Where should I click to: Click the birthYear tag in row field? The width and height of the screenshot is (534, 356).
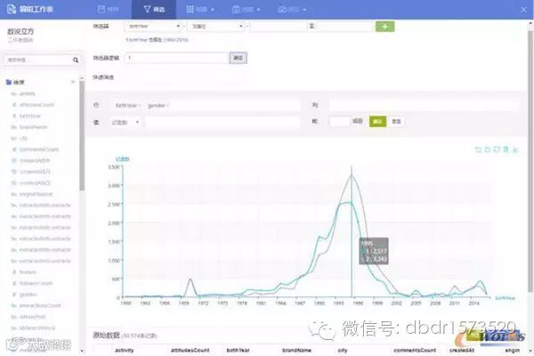(127, 106)
